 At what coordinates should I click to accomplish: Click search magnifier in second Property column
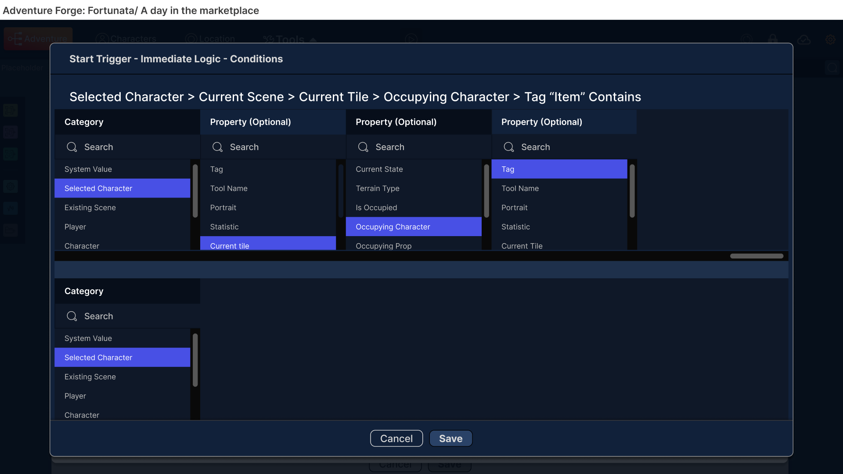tap(217, 147)
